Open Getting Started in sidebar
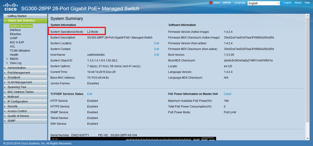The width and height of the screenshot is (313, 146). tap(25, 16)
